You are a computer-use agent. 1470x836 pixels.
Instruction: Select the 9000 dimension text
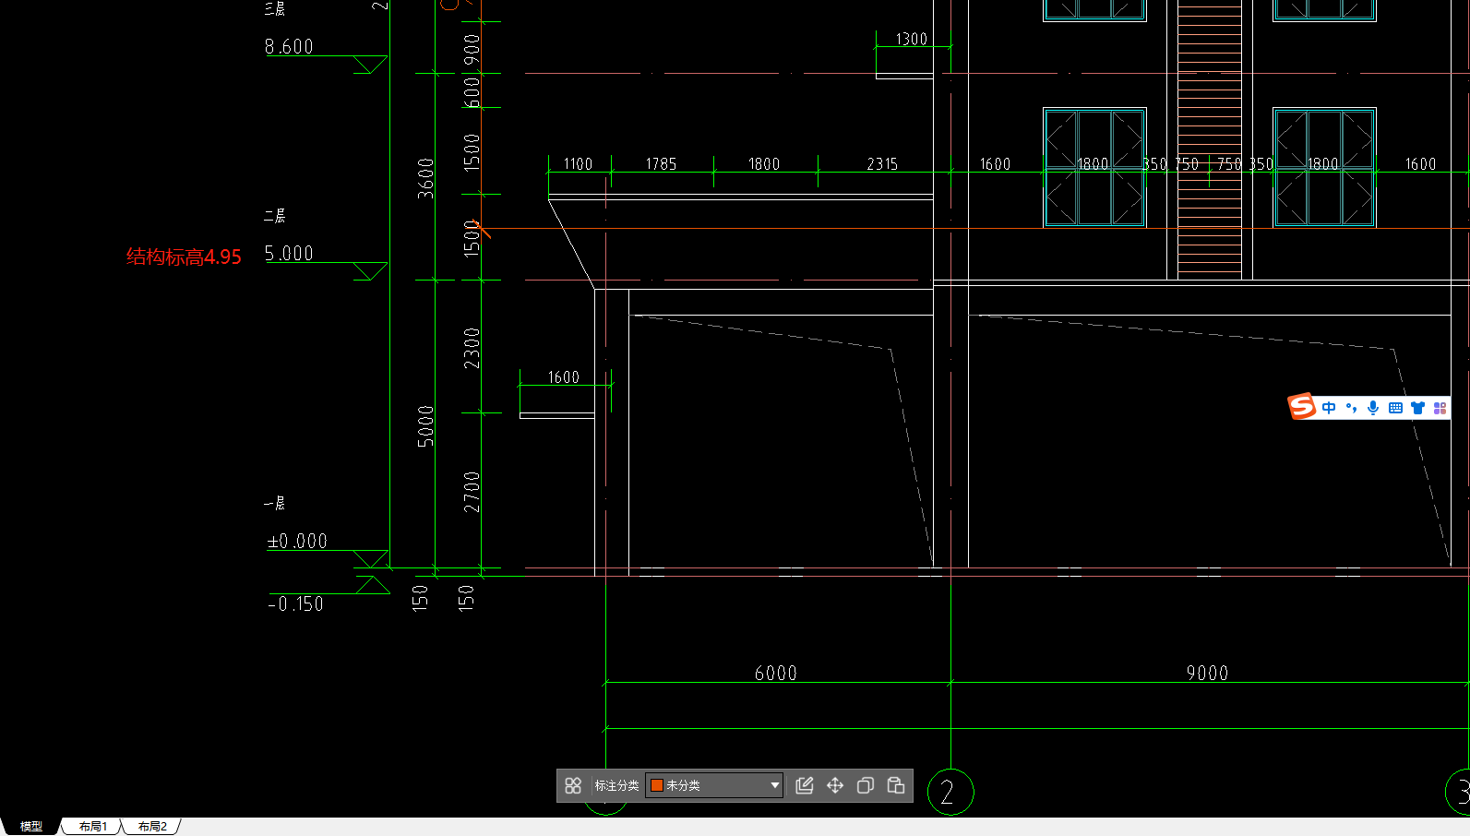click(x=1208, y=673)
